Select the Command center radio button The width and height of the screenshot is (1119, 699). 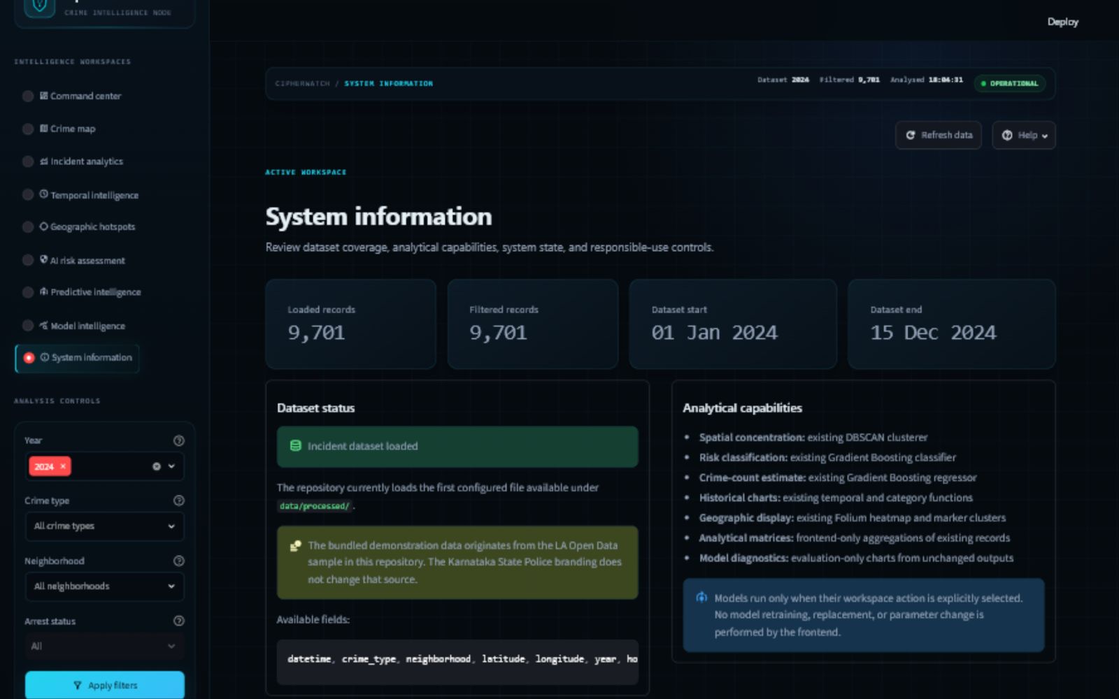28,96
